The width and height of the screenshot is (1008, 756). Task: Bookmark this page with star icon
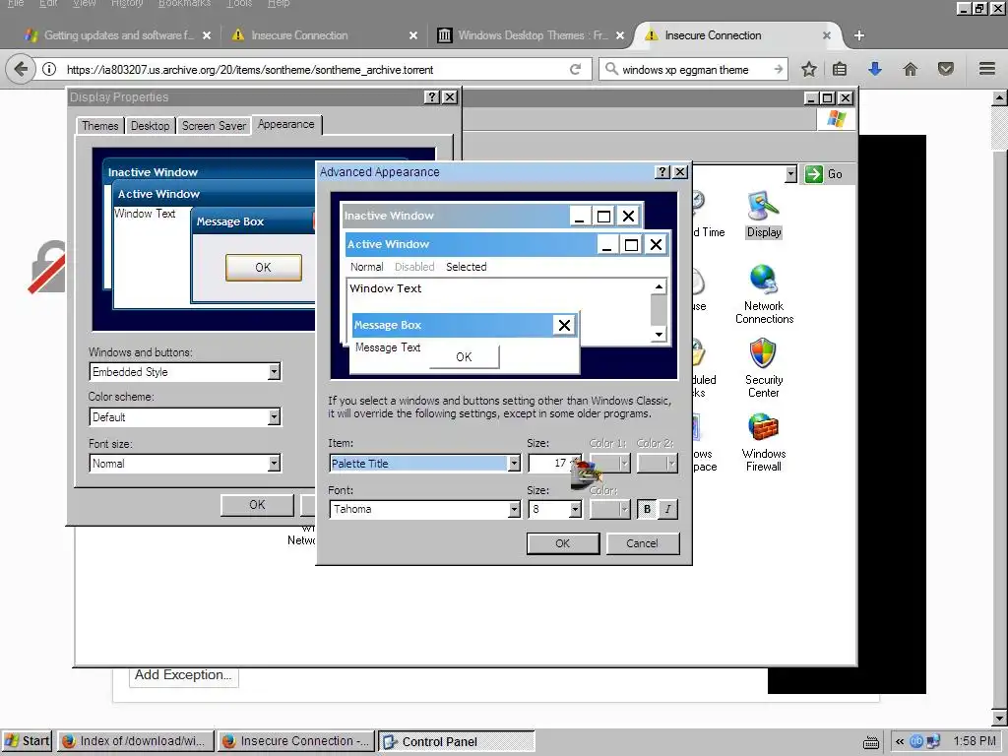pos(809,70)
